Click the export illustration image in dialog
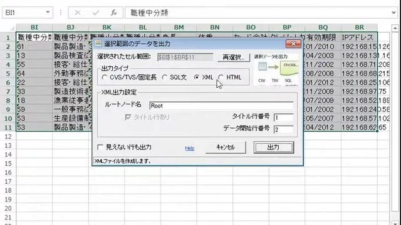401x225 pixels. click(x=276, y=69)
